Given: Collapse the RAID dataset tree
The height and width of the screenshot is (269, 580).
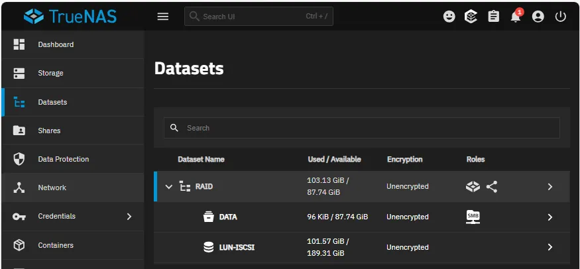Looking at the screenshot, I should tap(168, 187).
